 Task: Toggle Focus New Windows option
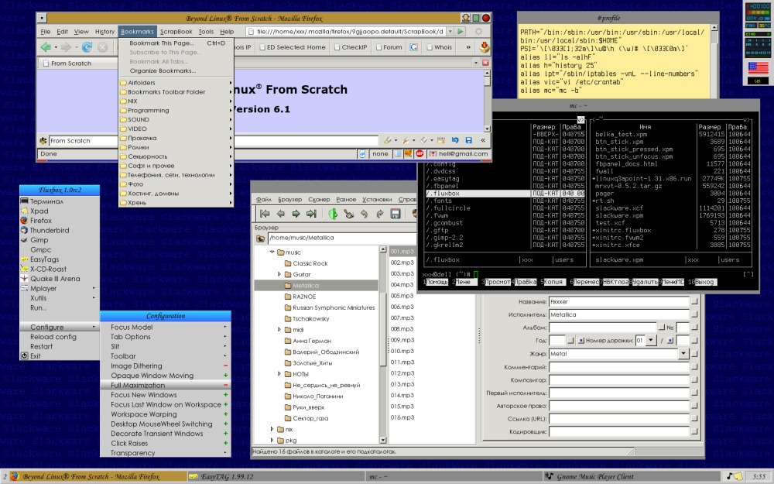(165, 395)
